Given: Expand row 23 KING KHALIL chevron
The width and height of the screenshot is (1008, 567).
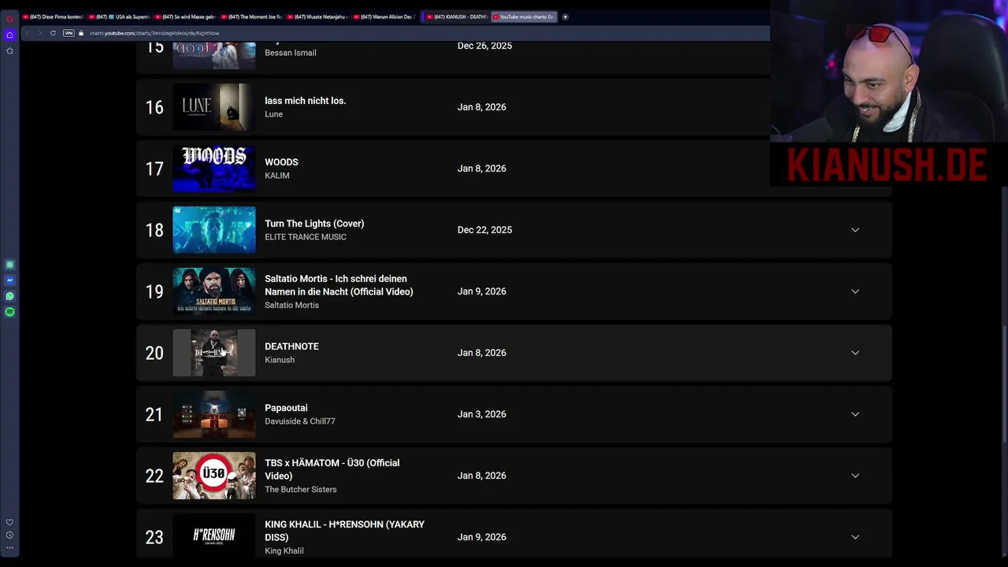Looking at the screenshot, I should [x=855, y=537].
